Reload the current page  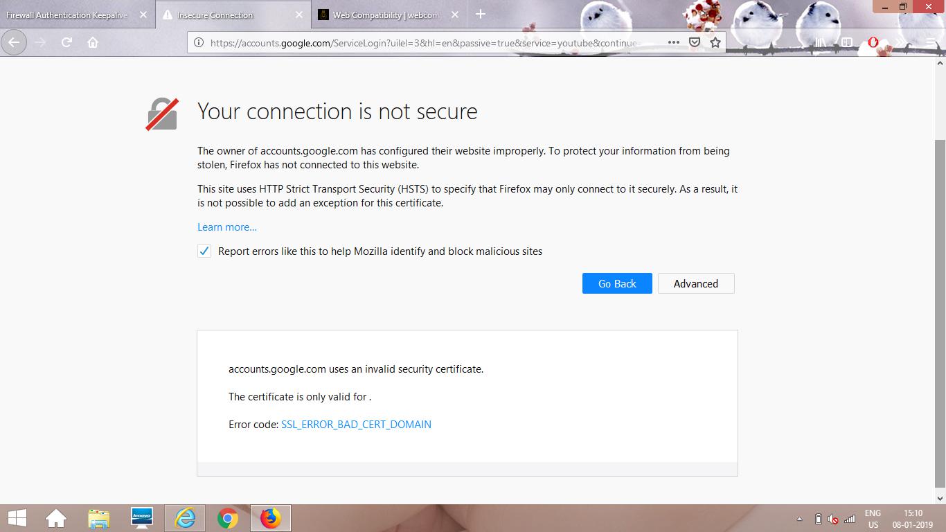pyautogui.click(x=66, y=42)
